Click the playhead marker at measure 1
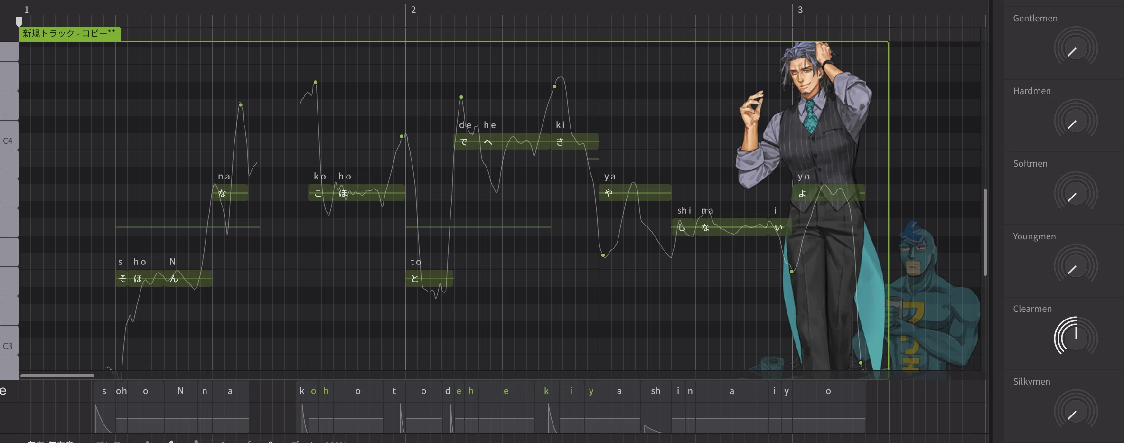This screenshot has height=443, width=1124. [19, 21]
